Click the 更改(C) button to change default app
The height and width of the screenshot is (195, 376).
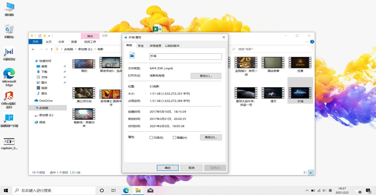click(x=206, y=76)
